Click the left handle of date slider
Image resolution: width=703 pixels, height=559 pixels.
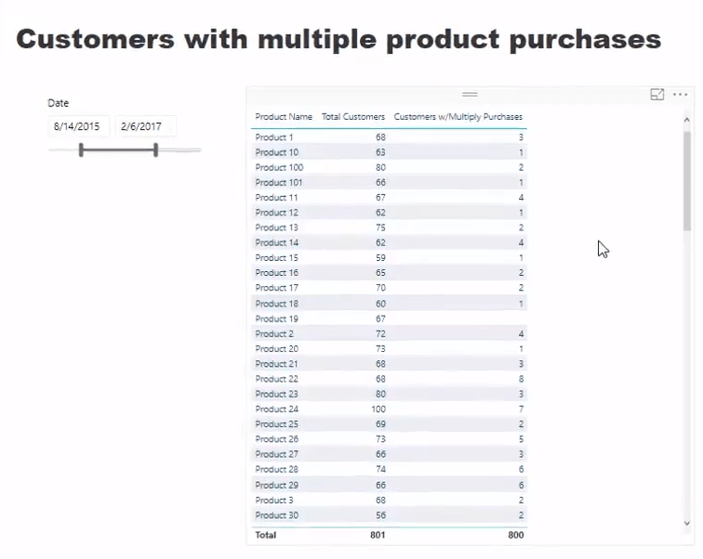coord(81,149)
